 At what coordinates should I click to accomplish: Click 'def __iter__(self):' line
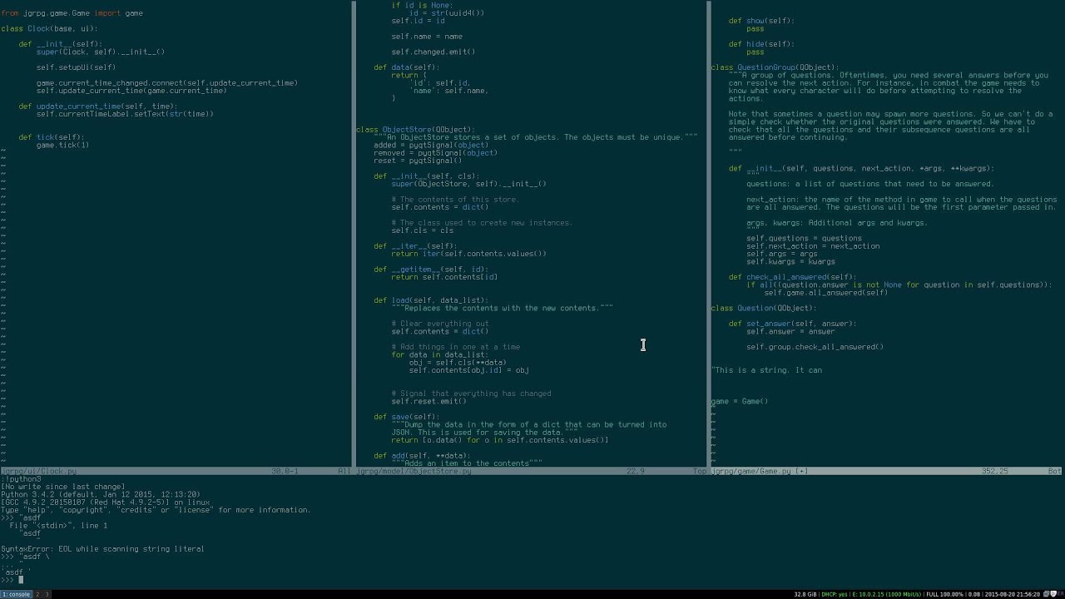(x=415, y=246)
